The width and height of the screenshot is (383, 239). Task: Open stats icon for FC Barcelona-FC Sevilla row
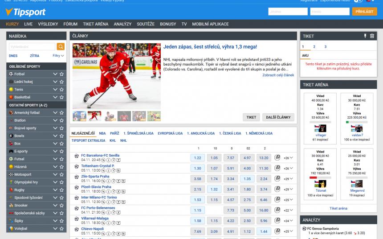pos(277,157)
